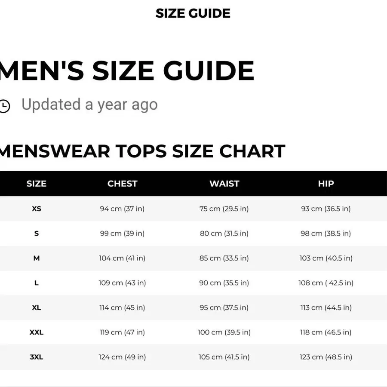Click the 104 cm (41 in) chest cell
387x387 pixels.
click(123, 258)
